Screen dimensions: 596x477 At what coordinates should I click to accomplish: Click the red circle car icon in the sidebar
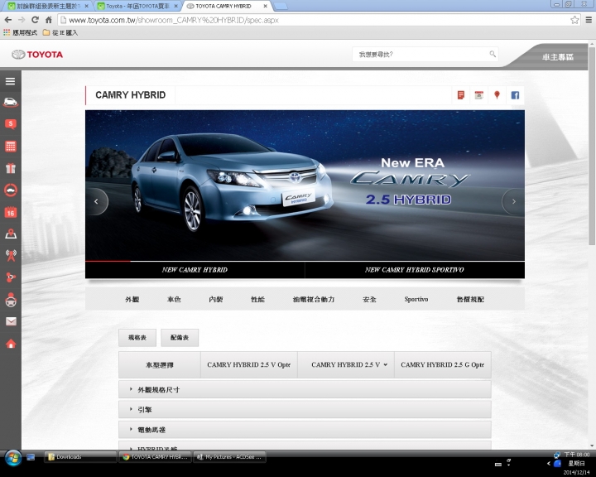10,190
